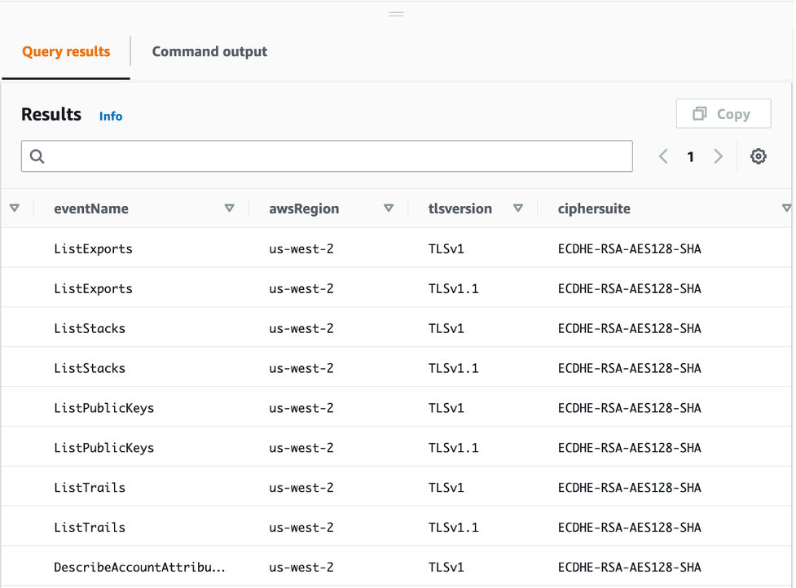Open the tlsversion column filter dropdown
The width and height of the screenshot is (796, 588).
click(x=518, y=208)
